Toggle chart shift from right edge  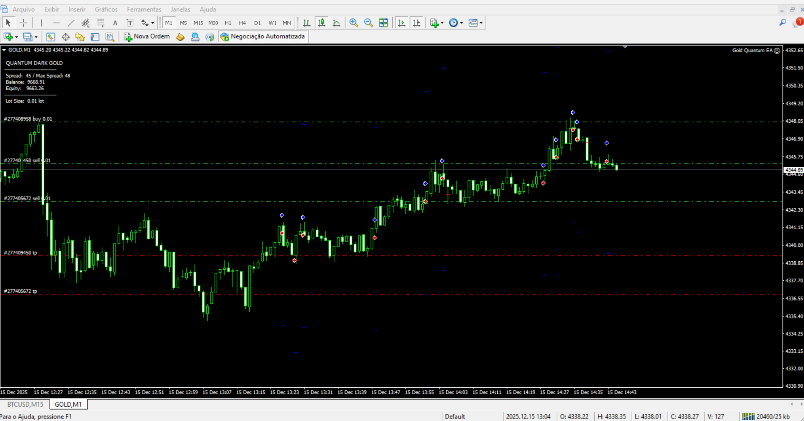click(417, 22)
